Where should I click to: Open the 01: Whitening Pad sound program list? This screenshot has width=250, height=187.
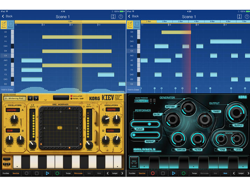15,98
